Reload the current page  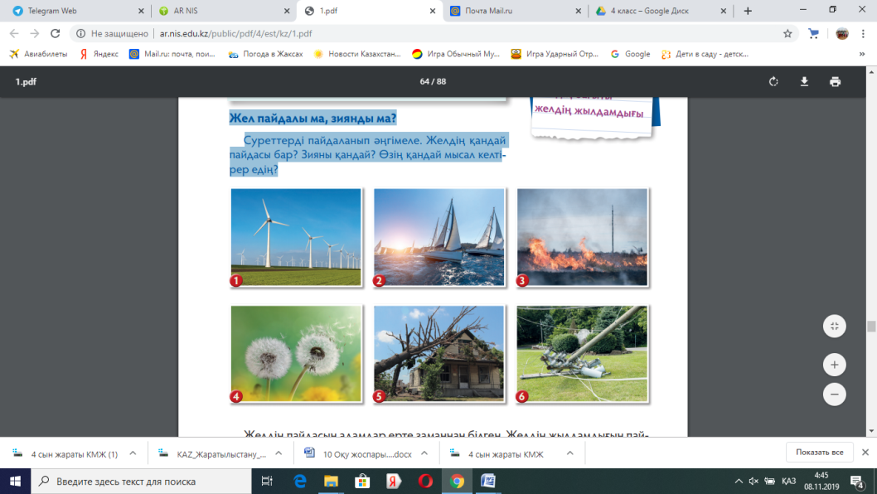[x=55, y=33]
